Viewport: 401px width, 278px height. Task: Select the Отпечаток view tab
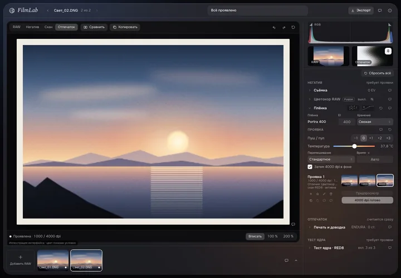click(66, 27)
